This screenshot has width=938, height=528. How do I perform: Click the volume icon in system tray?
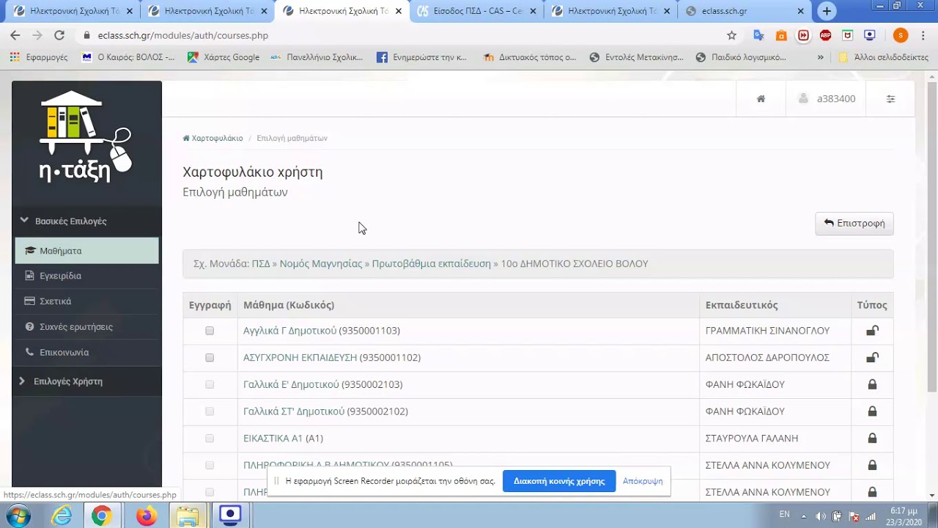(821, 516)
